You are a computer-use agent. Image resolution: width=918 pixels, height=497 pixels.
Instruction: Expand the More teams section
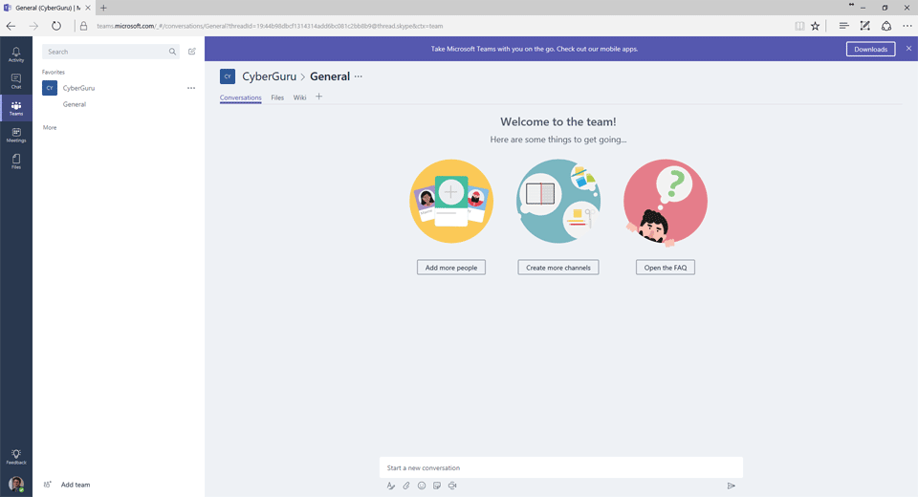50,128
